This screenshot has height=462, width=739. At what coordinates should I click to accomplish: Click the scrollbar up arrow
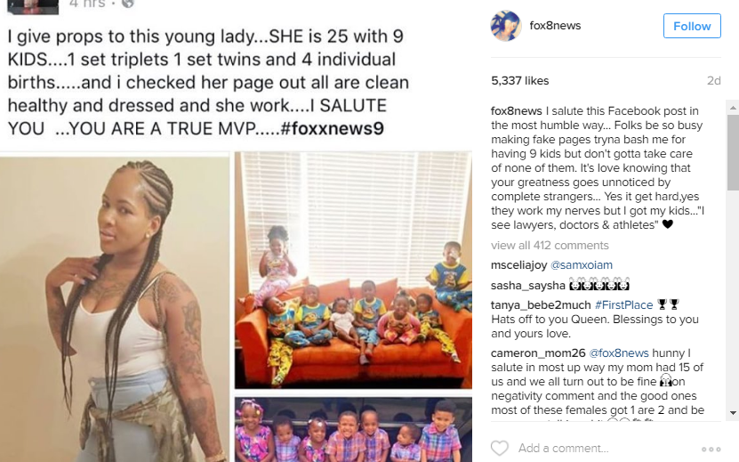tap(733, 108)
